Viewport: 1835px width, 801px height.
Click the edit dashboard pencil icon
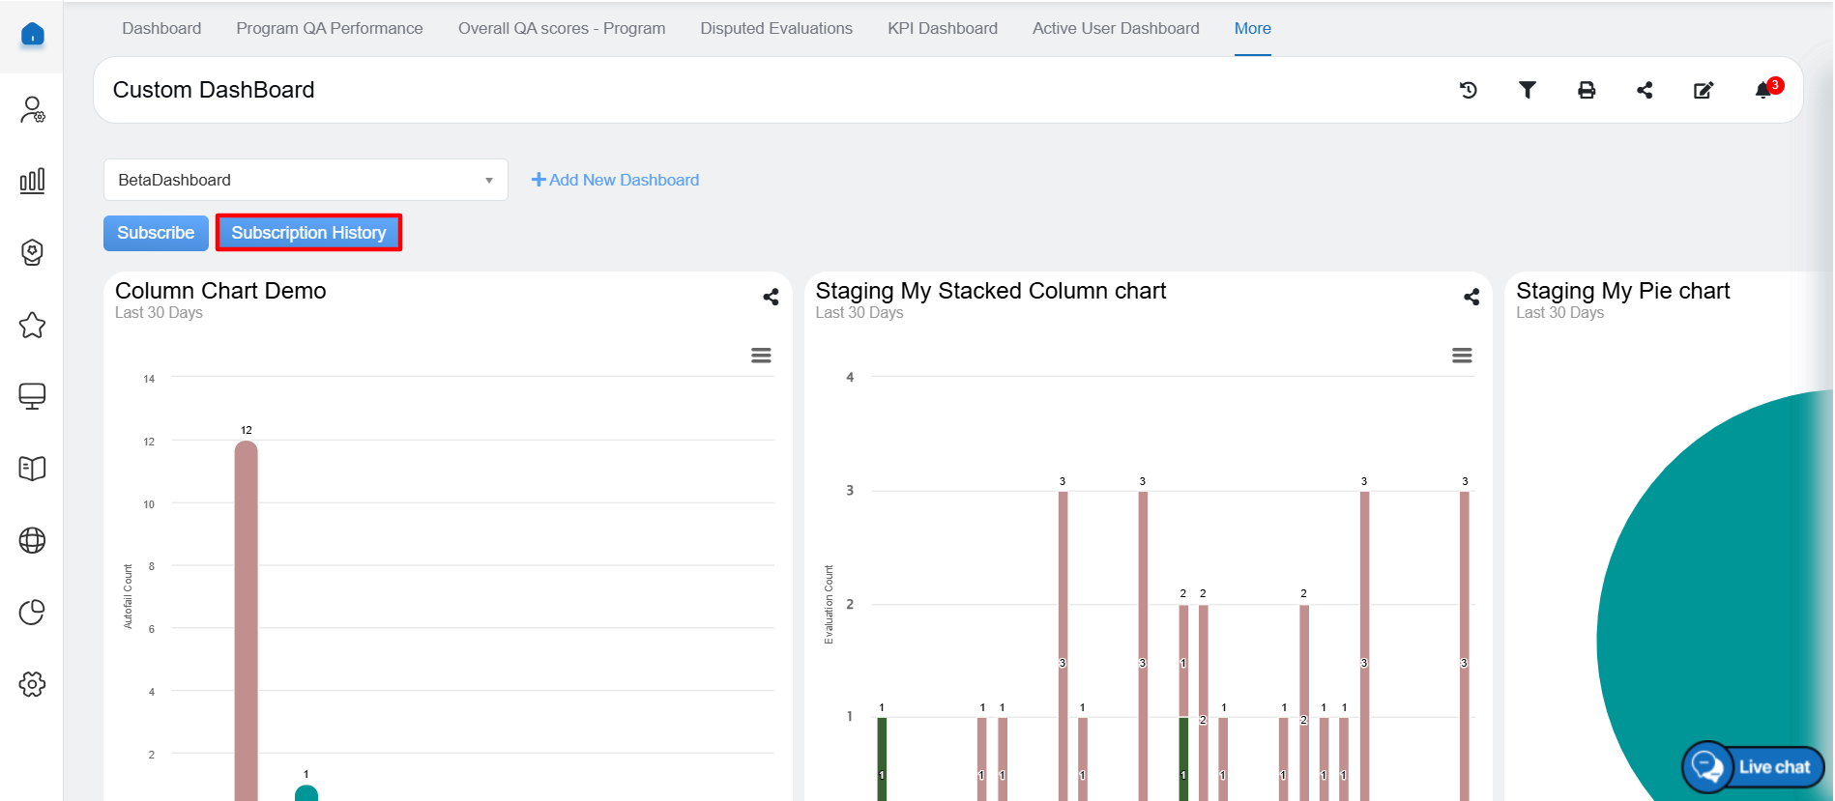click(x=1703, y=90)
